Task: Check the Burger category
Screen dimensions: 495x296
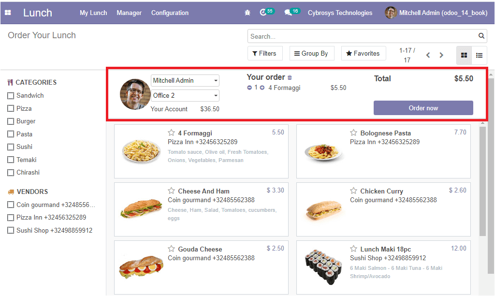Action: [x=11, y=121]
